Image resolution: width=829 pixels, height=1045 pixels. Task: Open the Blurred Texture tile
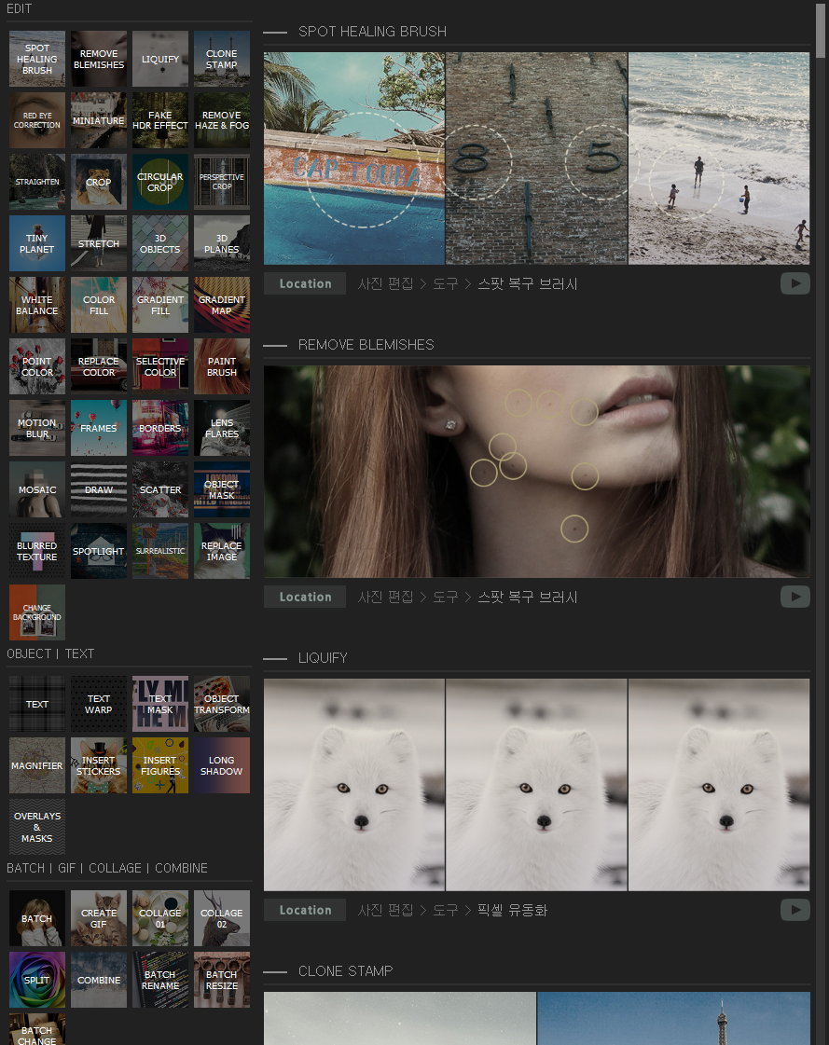click(x=37, y=551)
